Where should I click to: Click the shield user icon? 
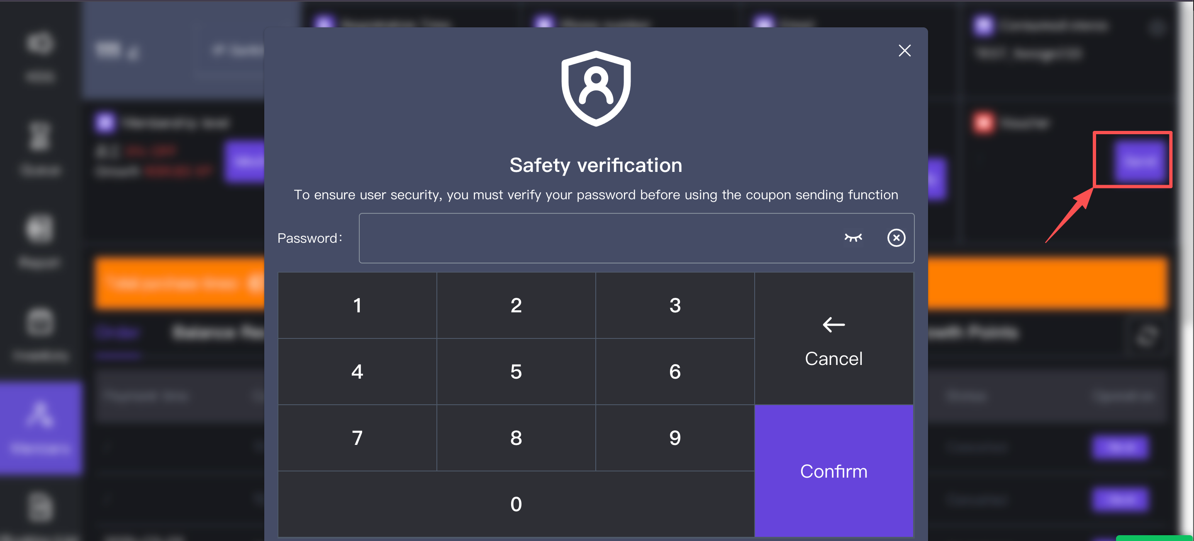click(596, 88)
